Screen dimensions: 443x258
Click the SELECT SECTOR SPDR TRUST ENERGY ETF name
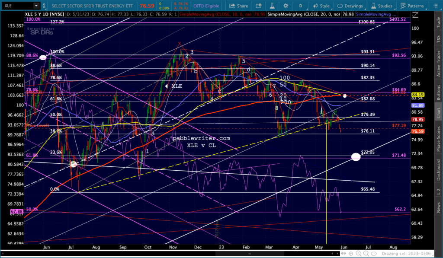tap(92, 6)
